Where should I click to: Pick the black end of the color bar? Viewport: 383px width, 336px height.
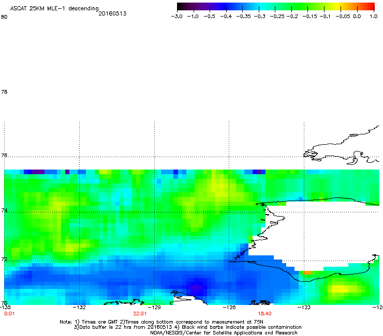coord(179,7)
